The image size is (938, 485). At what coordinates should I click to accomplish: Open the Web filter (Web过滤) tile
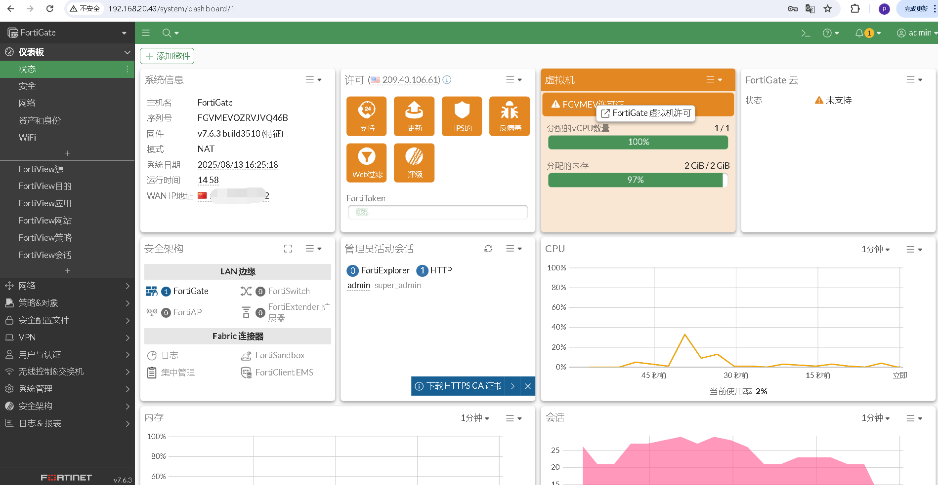pos(366,163)
